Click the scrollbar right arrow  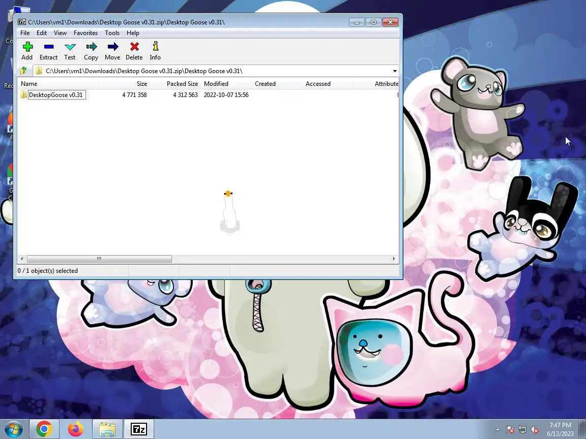(x=394, y=259)
